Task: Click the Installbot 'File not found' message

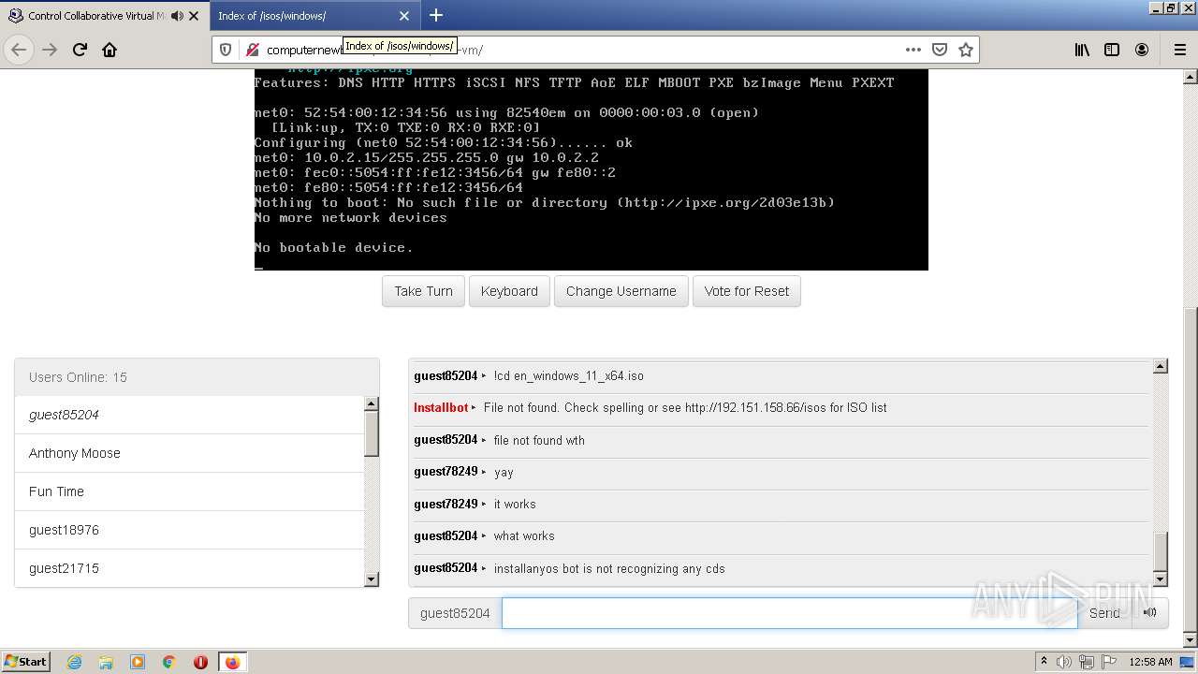Action: point(685,408)
